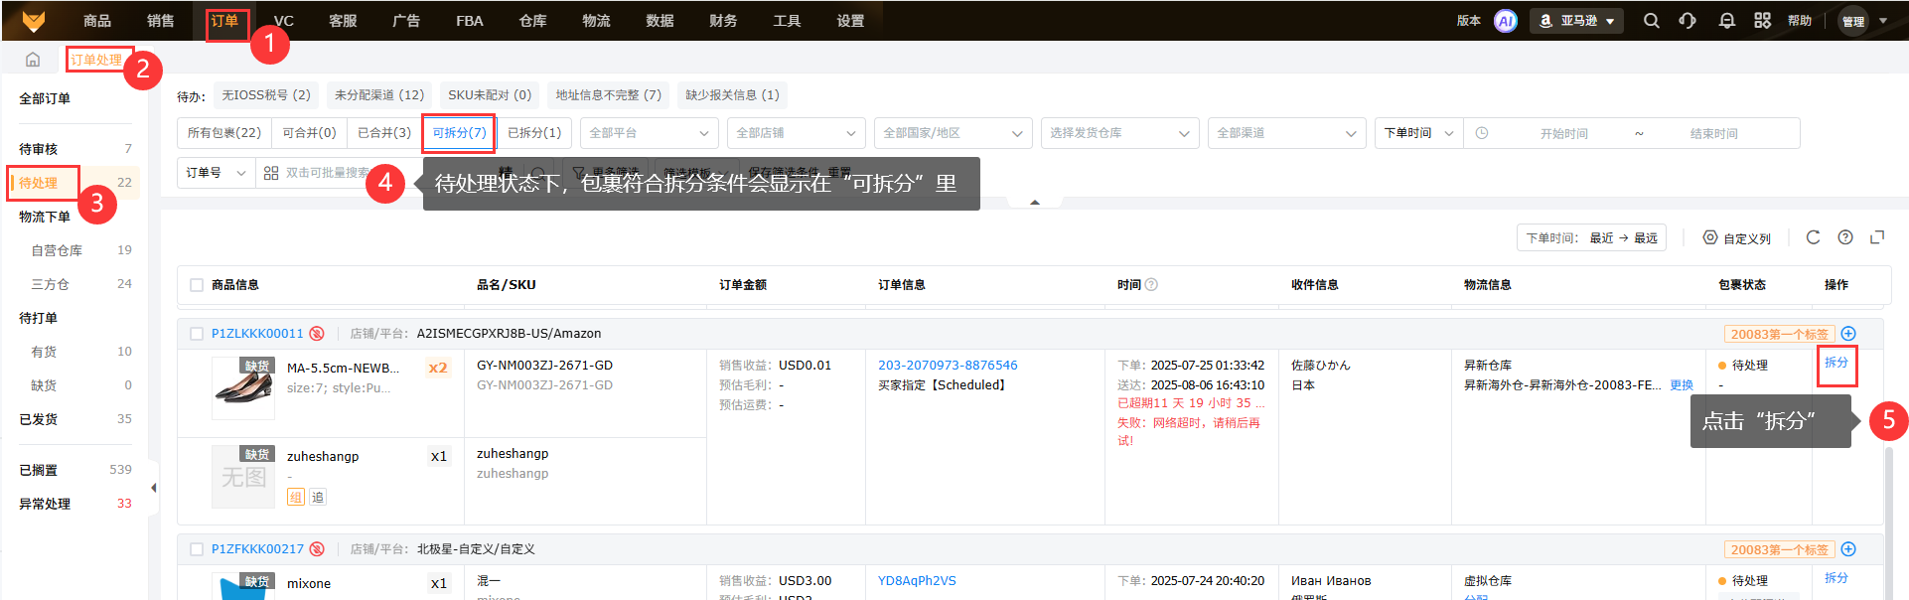
Task: Check the order P1ZLKKK00011 checkbox
Action: [x=197, y=334]
